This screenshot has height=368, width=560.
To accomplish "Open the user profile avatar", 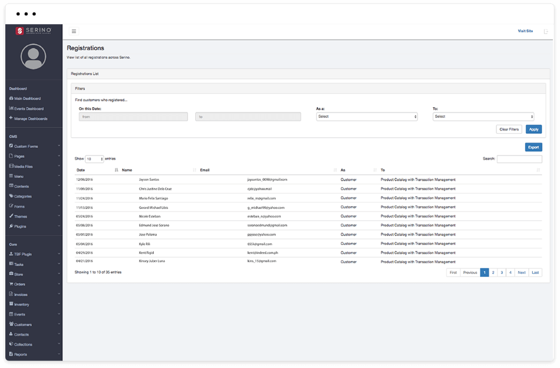I will coord(33,57).
